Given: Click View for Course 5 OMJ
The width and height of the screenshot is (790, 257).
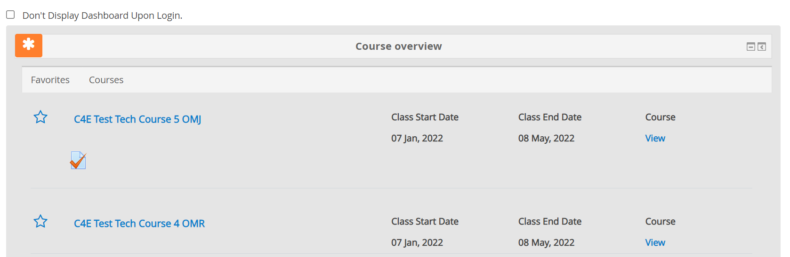Looking at the screenshot, I should pyautogui.click(x=655, y=138).
